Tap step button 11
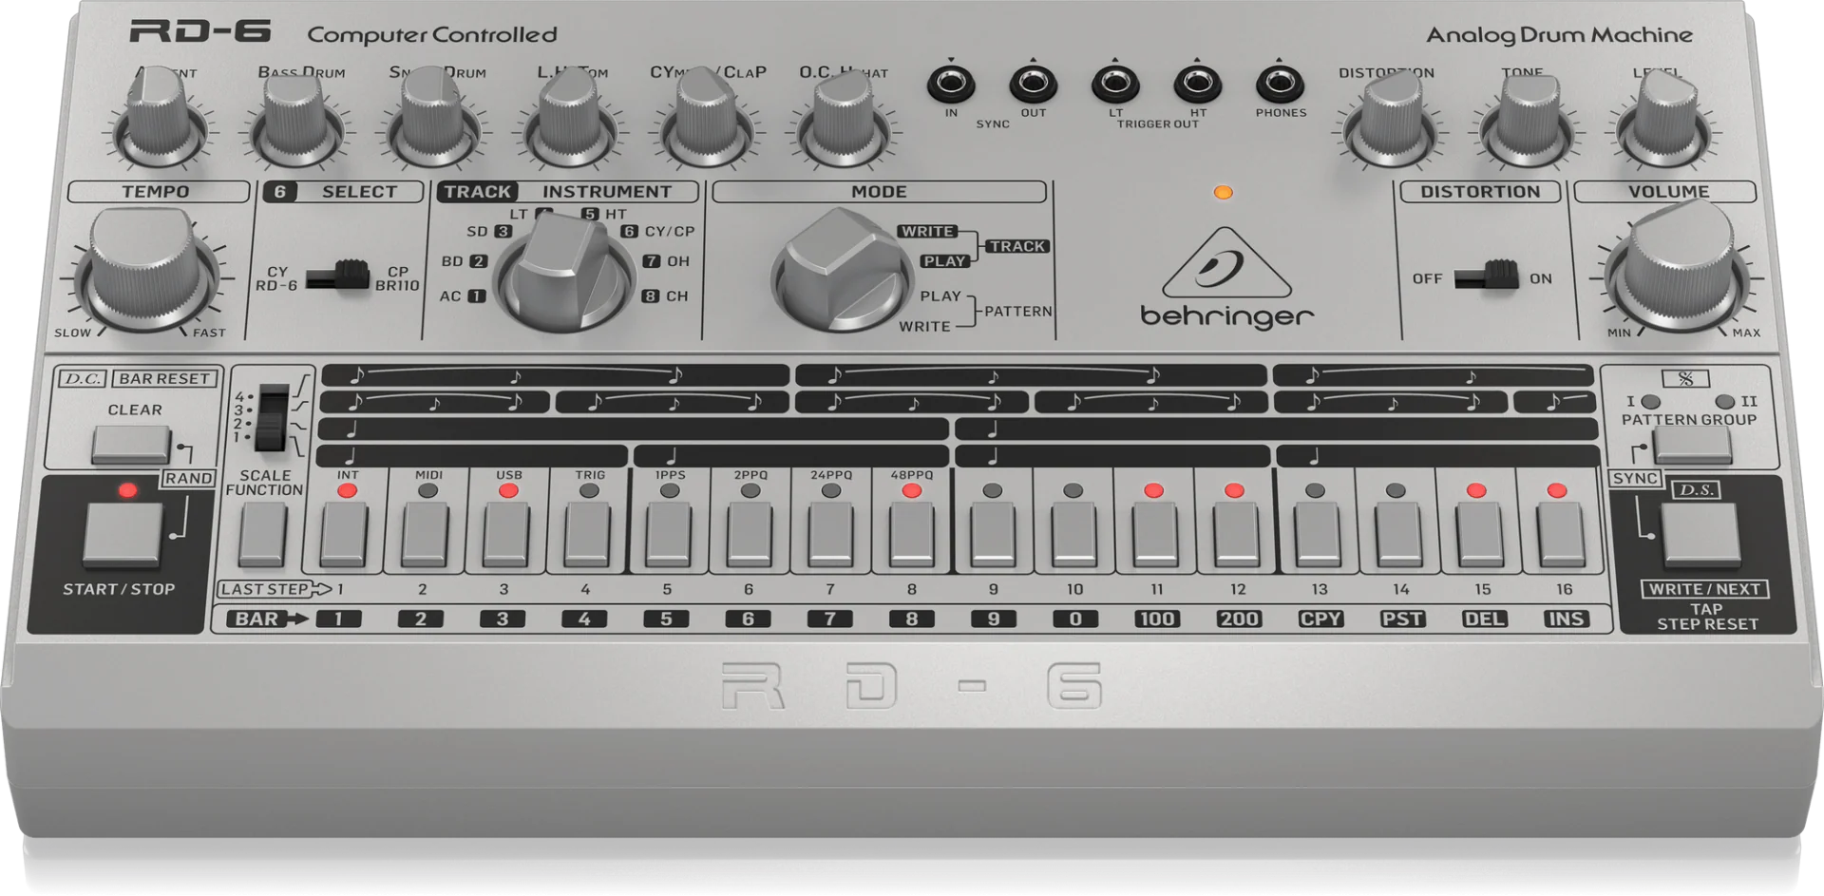 pos(1155,535)
